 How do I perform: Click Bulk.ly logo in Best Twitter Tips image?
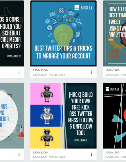(x=83, y=8)
